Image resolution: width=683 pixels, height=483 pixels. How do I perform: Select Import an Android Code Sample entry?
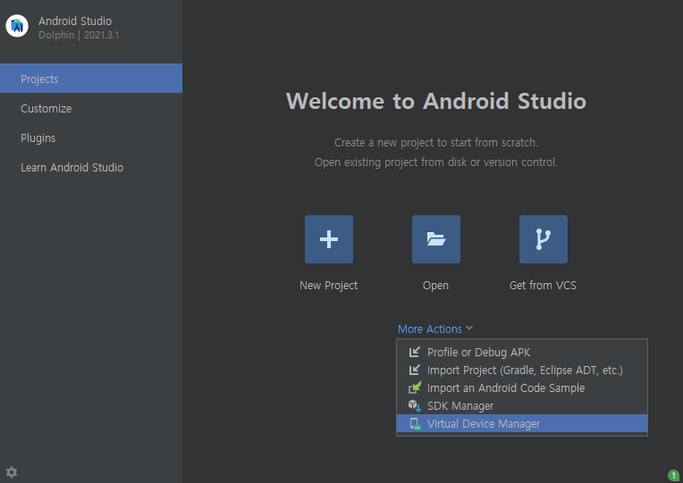click(522, 387)
